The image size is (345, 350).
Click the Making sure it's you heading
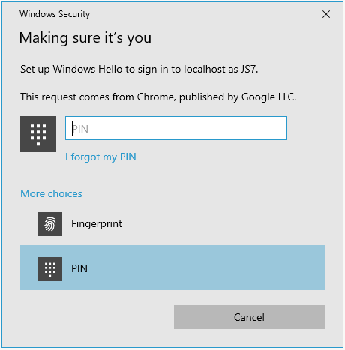(85, 38)
